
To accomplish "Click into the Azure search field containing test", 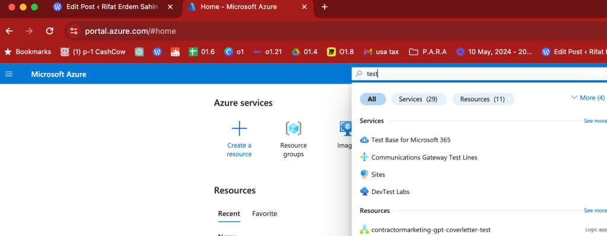I will [x=480, y=74].
